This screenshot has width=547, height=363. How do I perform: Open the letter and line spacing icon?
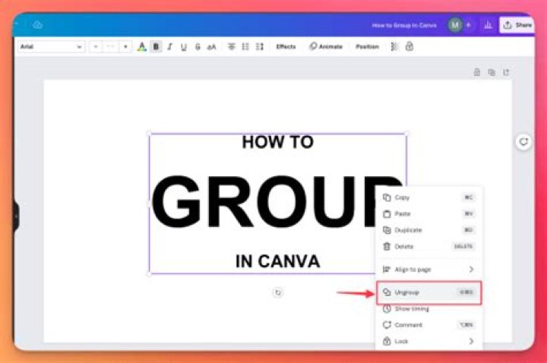[x=260, y=47]
